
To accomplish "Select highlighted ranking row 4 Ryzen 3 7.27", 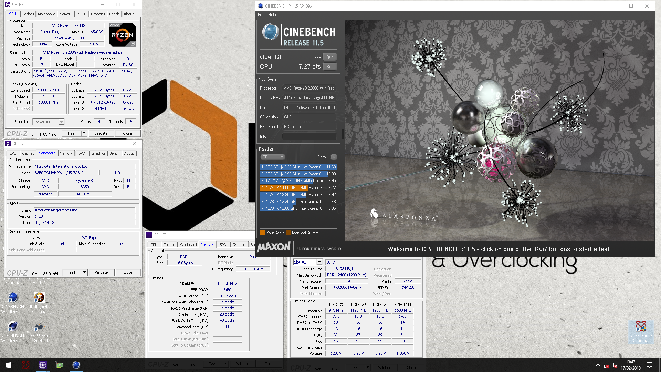I will click(298, 188).
